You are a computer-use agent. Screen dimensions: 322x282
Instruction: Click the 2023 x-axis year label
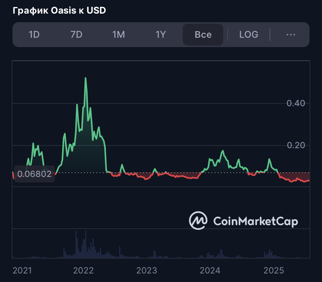[147, 270]
